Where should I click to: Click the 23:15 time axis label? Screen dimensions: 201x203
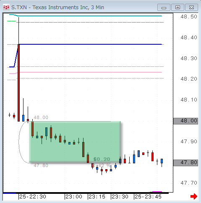(x=97, y=197)
